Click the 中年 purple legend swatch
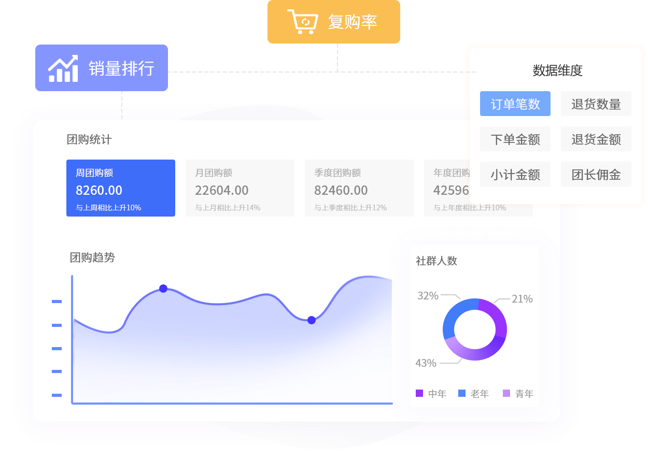Viewport: 648px width, 459px height. [419, 393]
